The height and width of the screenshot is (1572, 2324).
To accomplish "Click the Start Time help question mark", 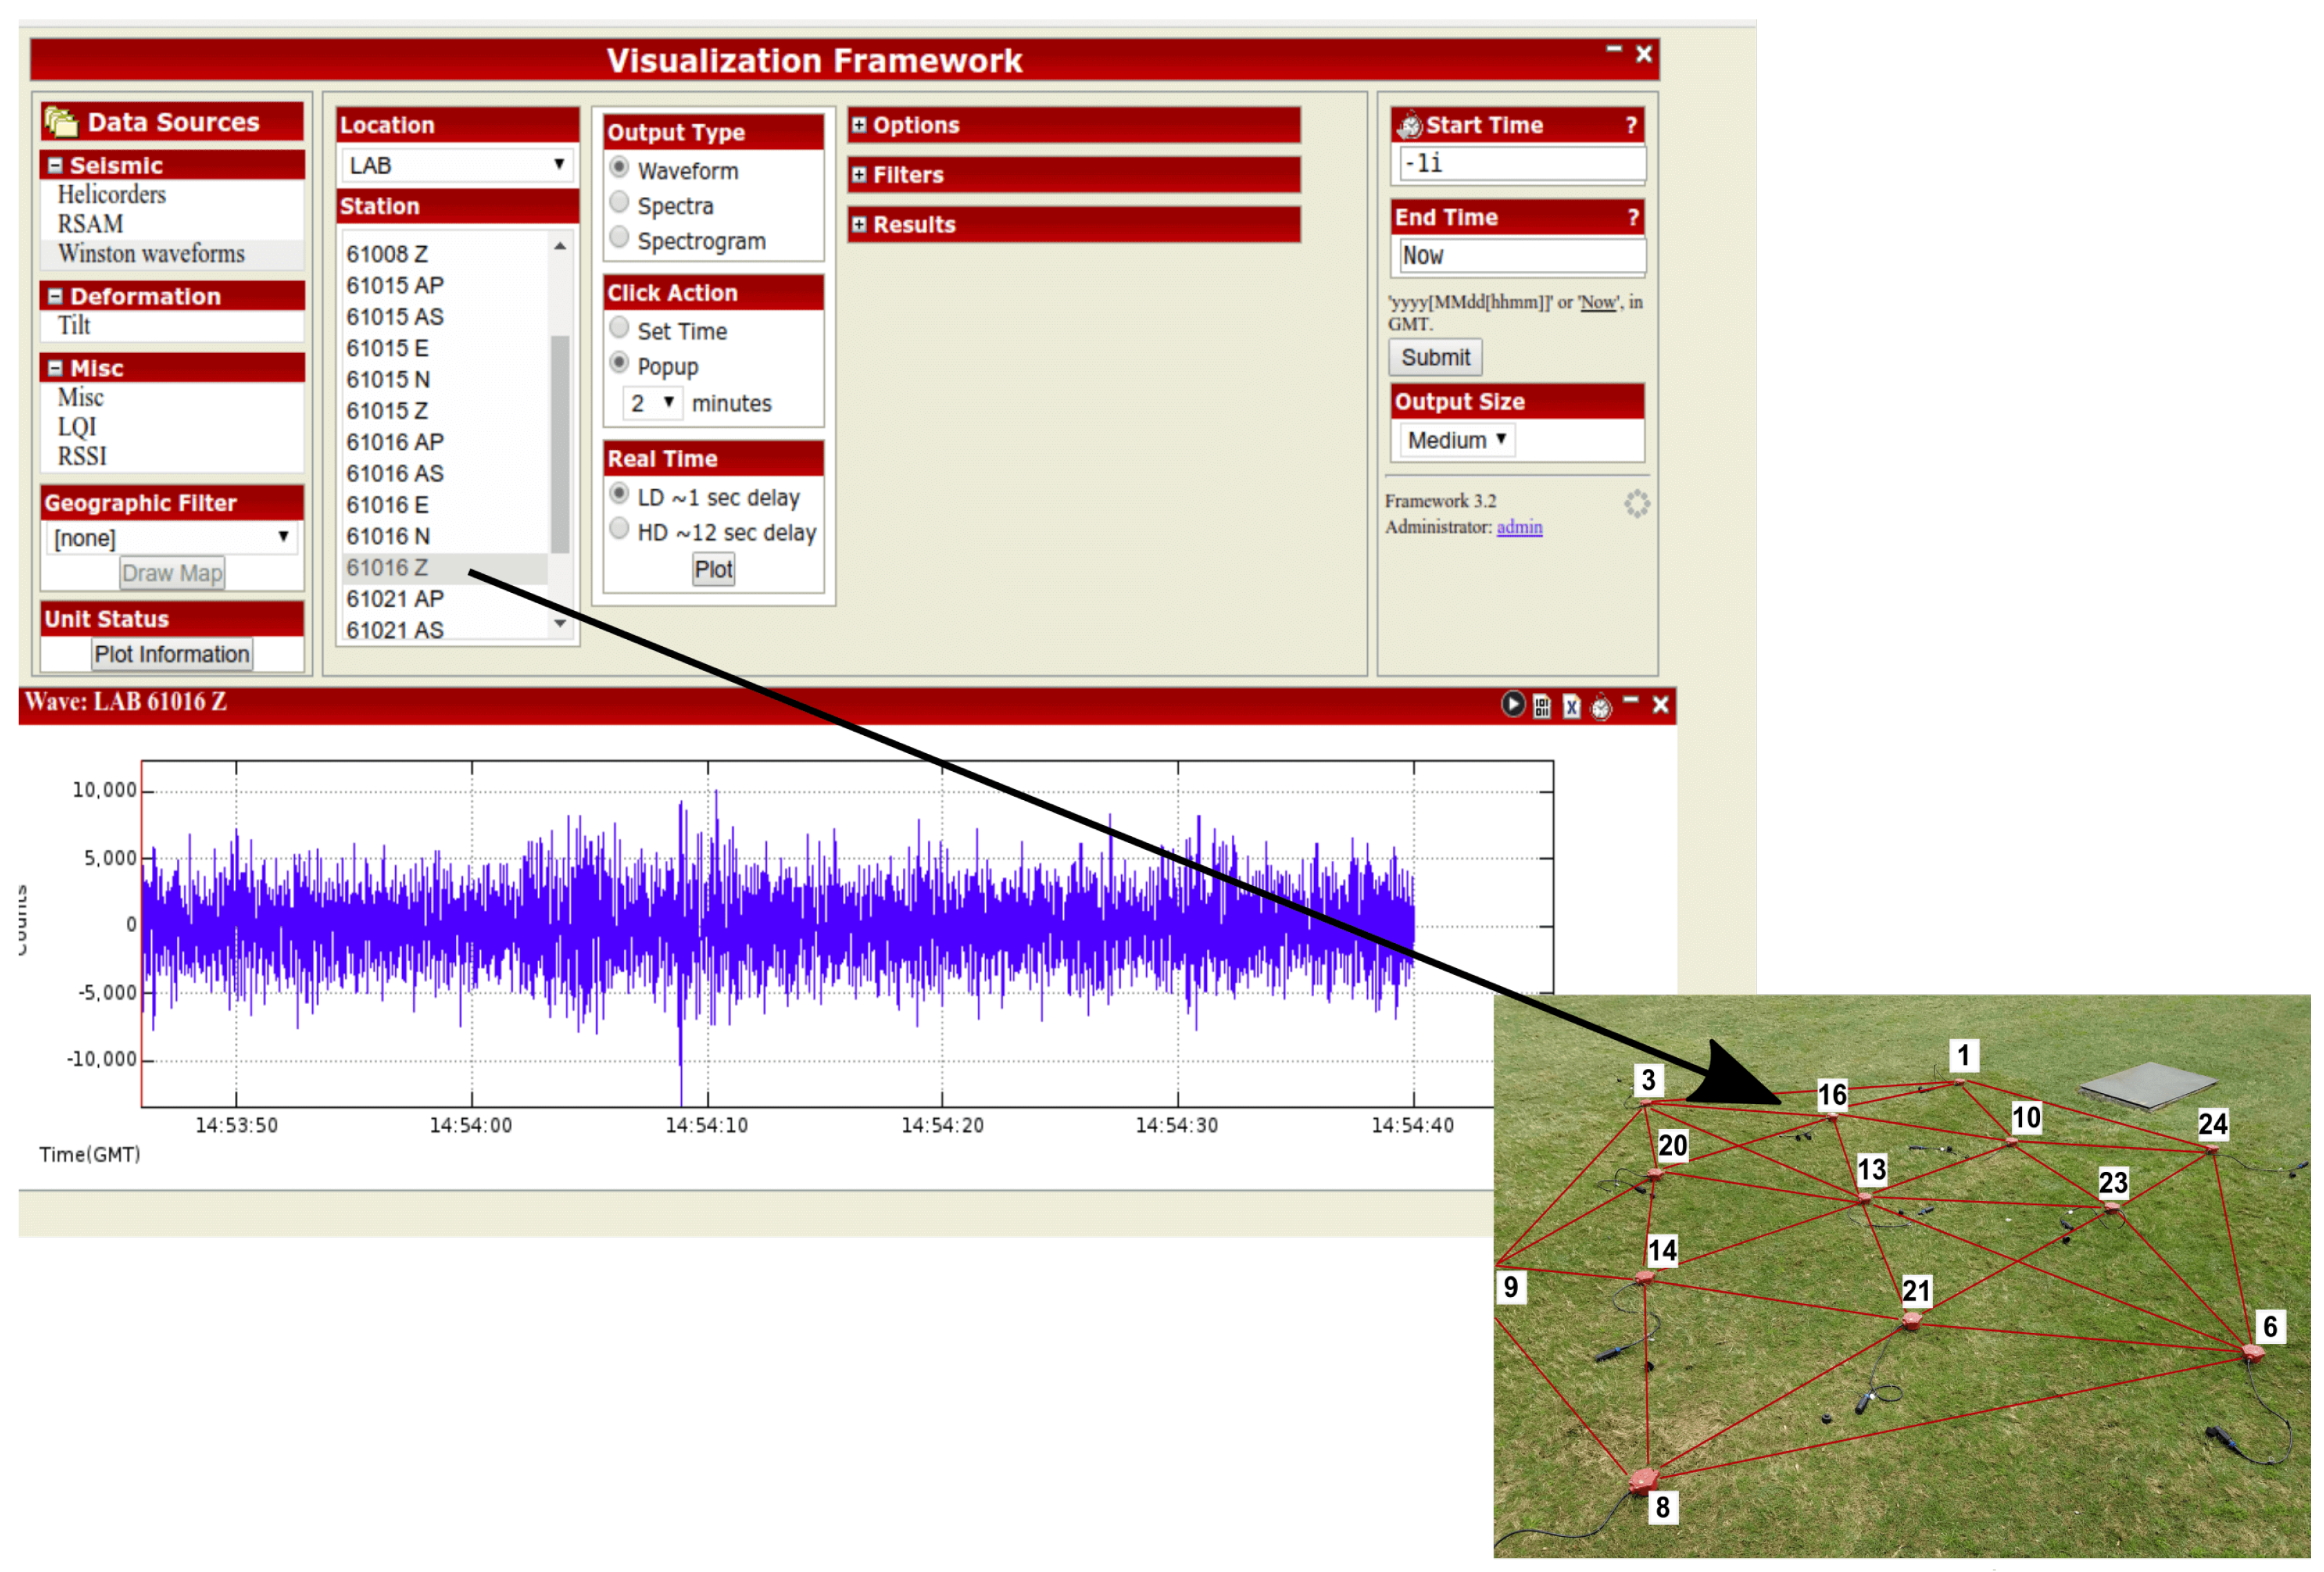I will [1631, 125].
